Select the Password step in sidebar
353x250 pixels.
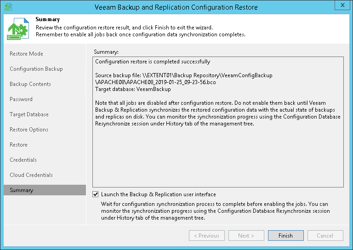(21, 99)
